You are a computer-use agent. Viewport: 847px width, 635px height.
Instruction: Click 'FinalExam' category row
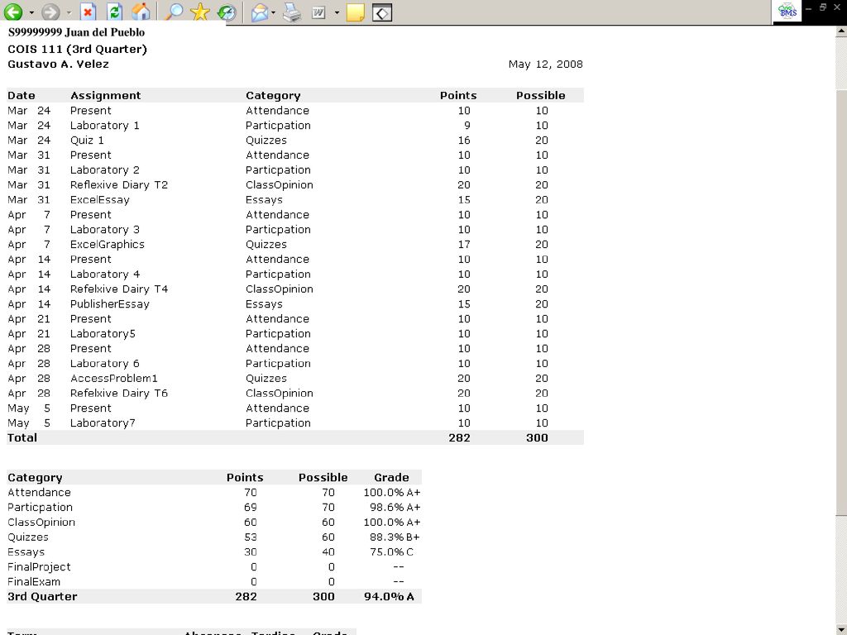click(34, 582)
